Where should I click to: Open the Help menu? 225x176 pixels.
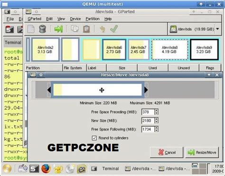pyautogui.click(x=108, y=19)
